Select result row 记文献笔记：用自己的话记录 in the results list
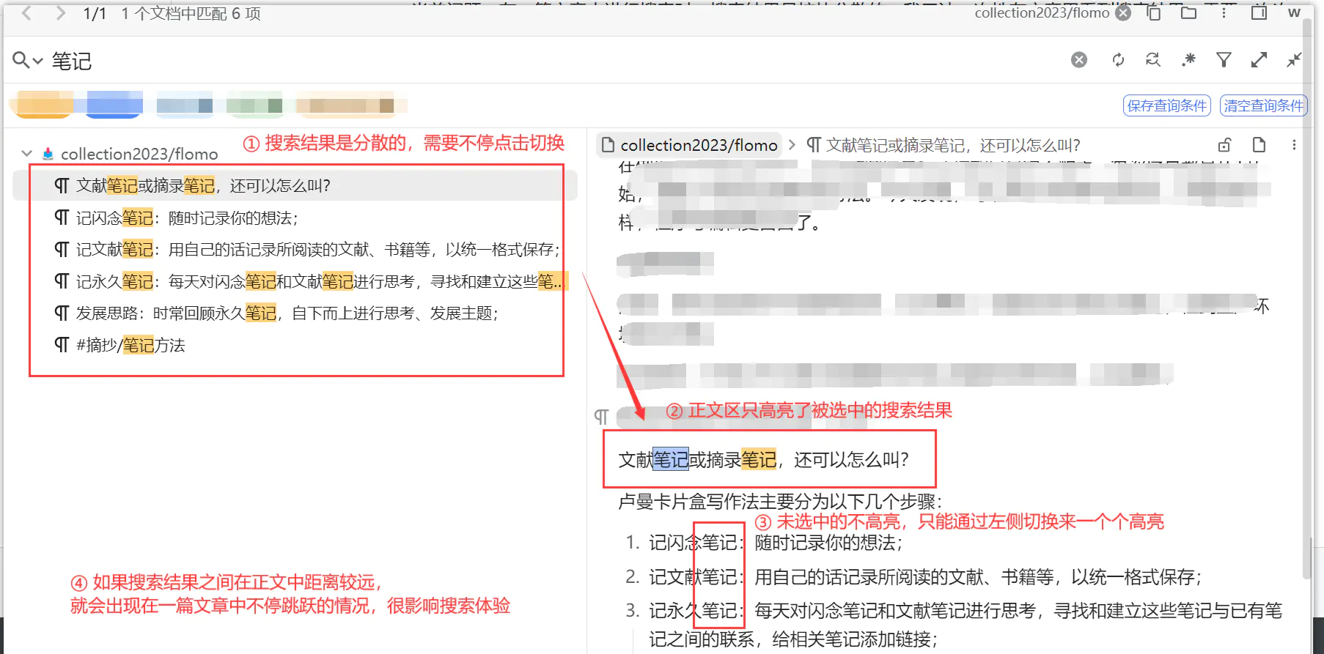 click(295, 250)
